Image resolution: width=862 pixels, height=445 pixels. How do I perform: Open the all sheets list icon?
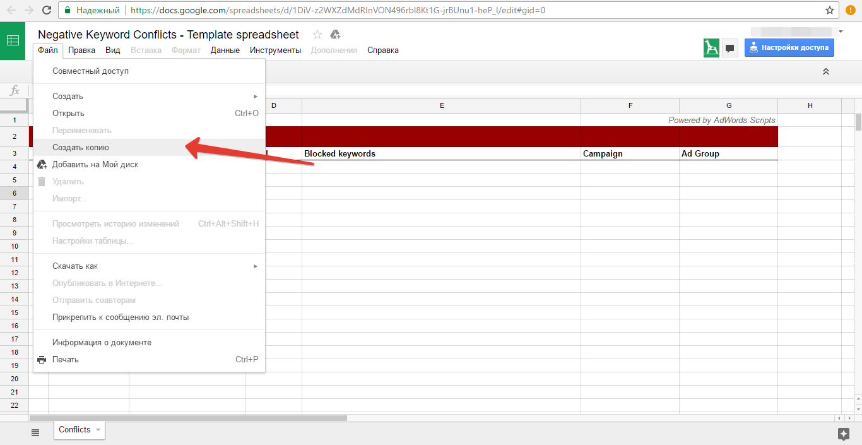point(35,432)
